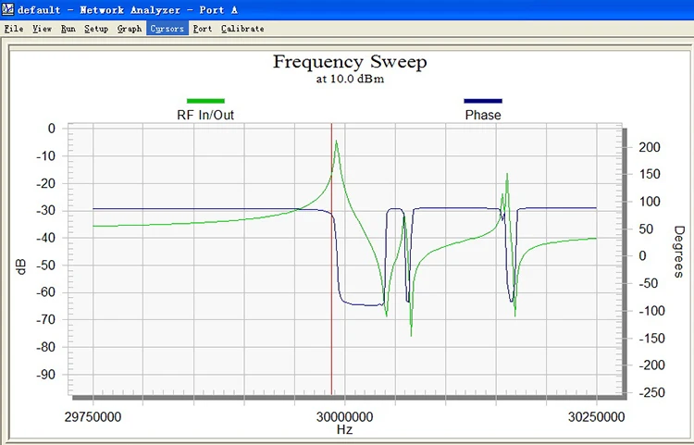Open the Run menu
Viewport: 694px width, 445px height.
(x=68, y=29)
